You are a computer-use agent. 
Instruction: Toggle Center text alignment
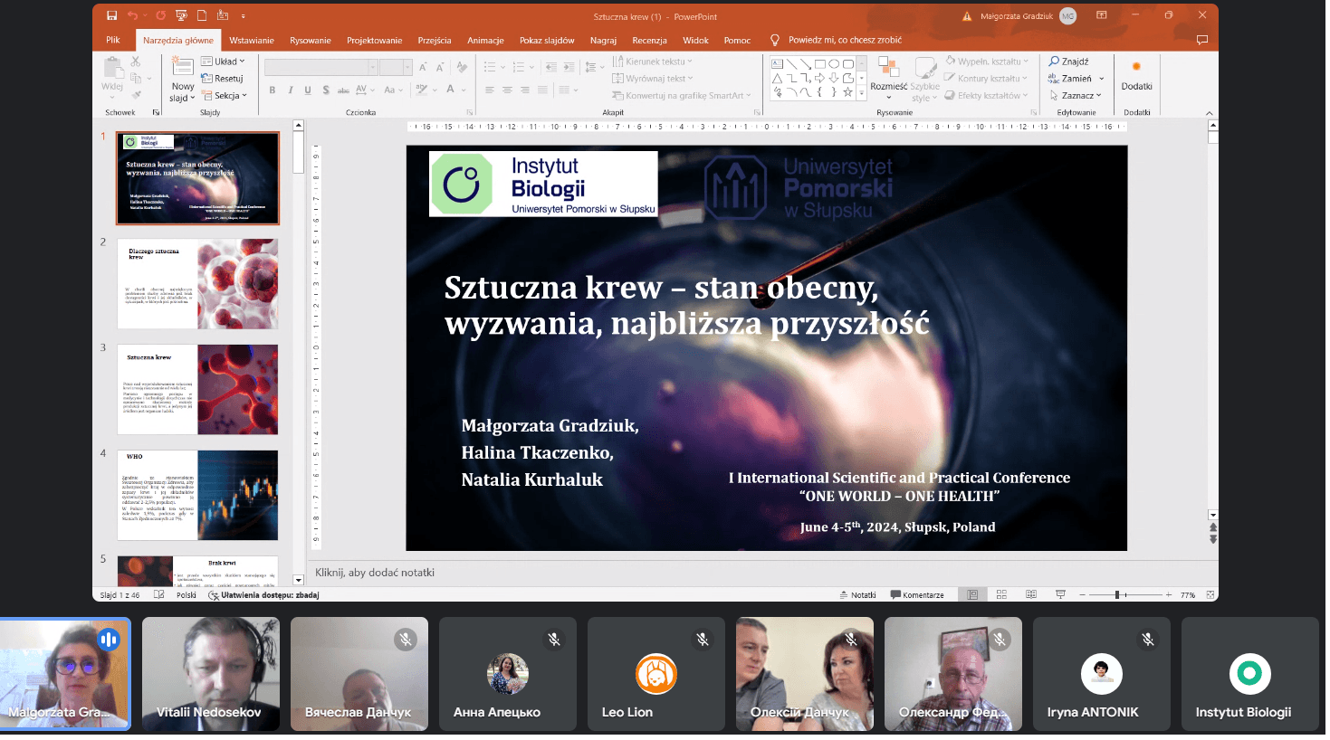click(x=507, y=90)
